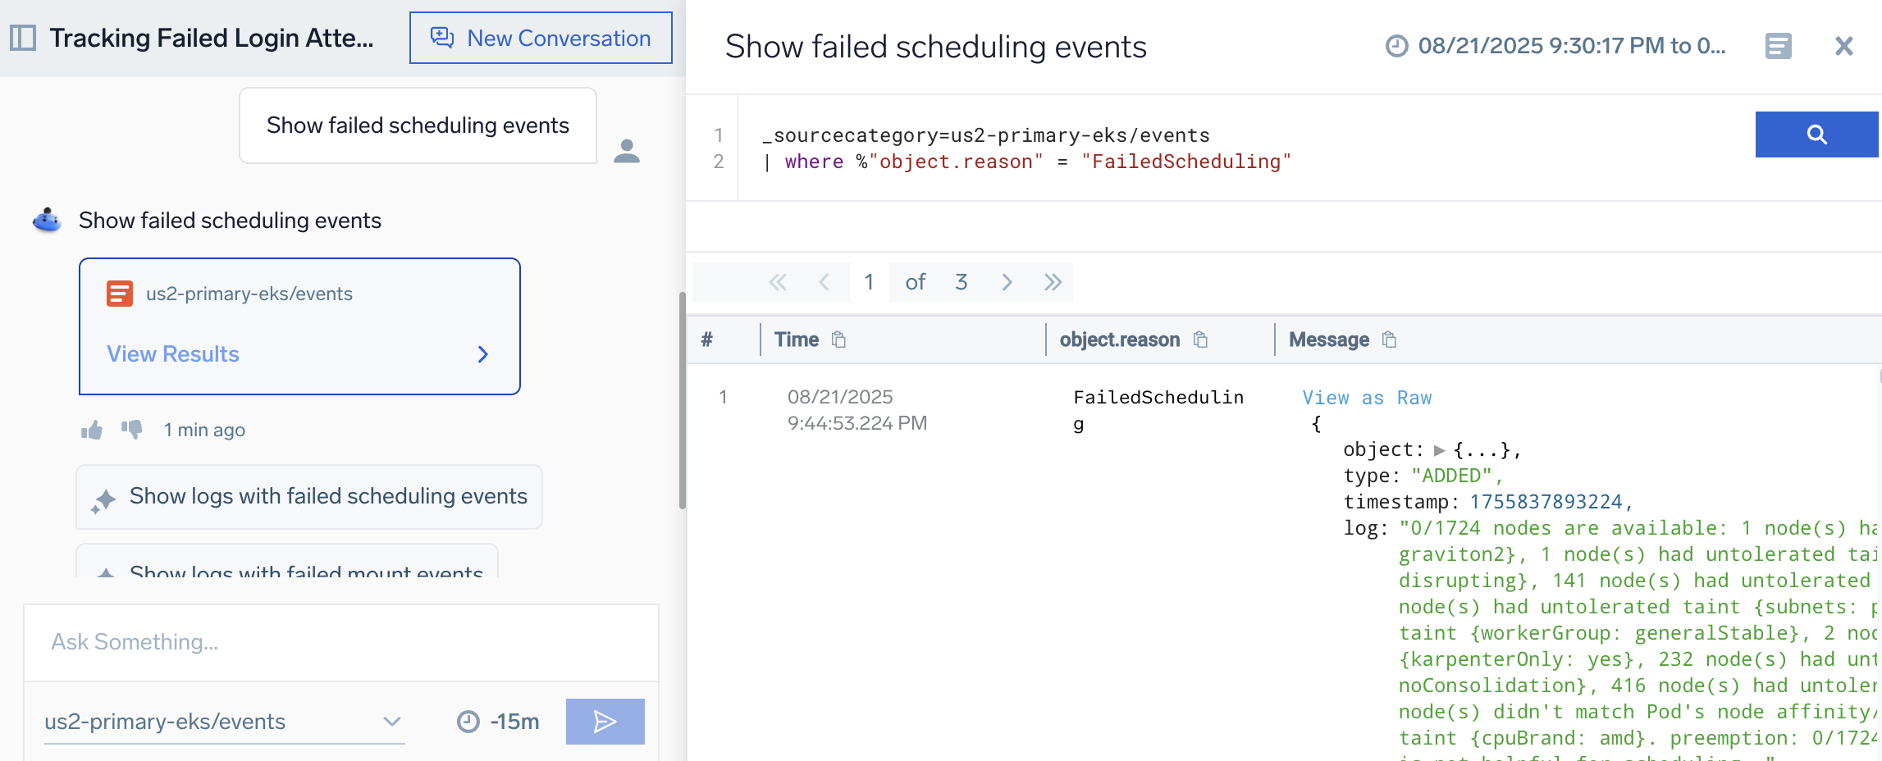This screenshot has width=1882, height=761.
Task: Copy the Message column via clipboard icon
Action: (1389, 339)
